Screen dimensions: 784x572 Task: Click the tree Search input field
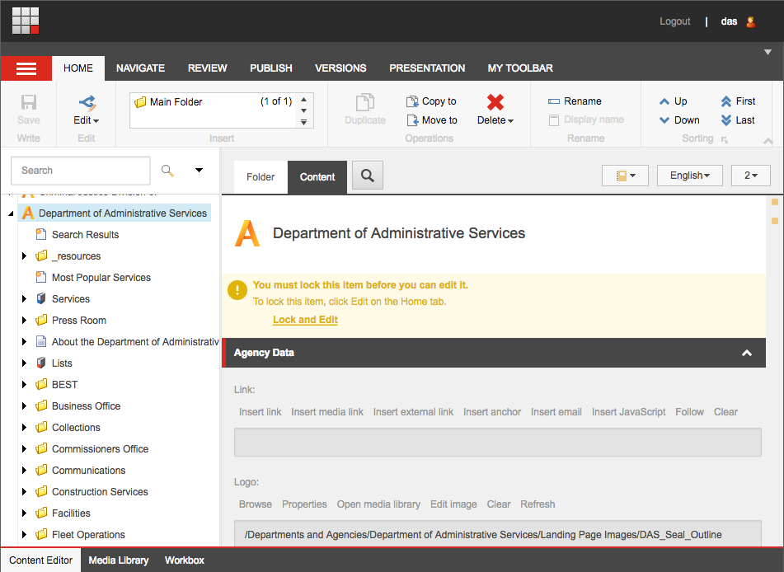coord(81,171)
